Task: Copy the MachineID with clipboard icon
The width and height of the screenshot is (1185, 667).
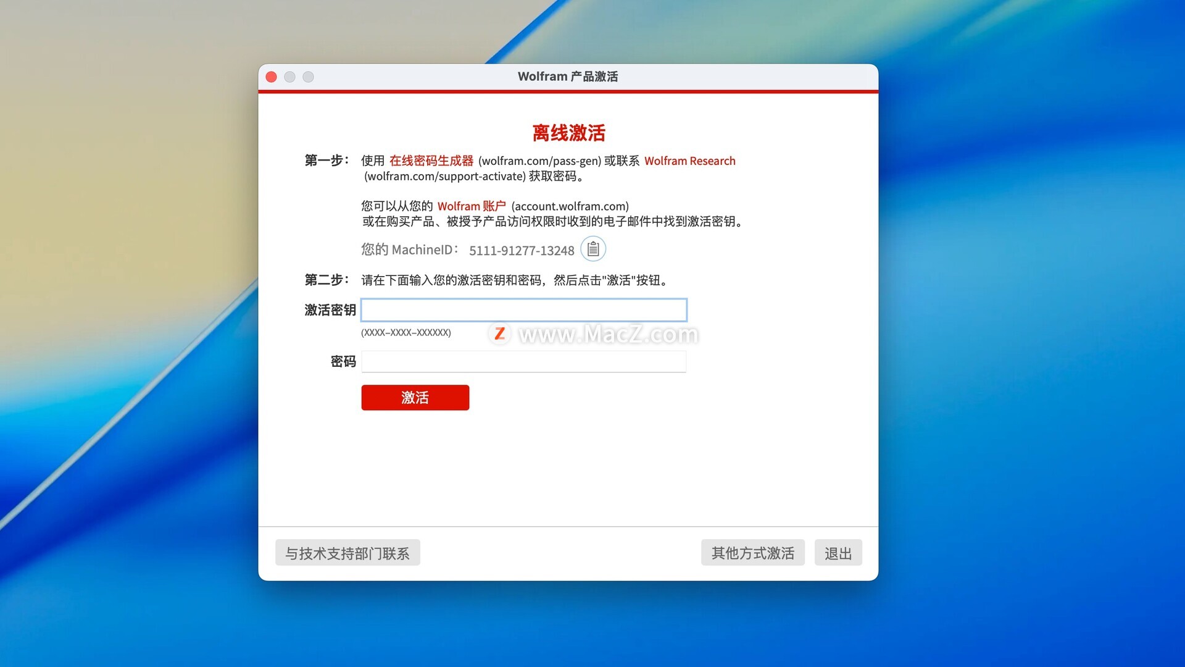Action: pyautogui.click(x=593, y=249)
